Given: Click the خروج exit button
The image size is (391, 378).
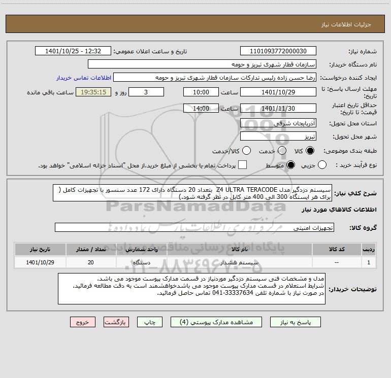Looking at the screenshot, I should [83, 322].
